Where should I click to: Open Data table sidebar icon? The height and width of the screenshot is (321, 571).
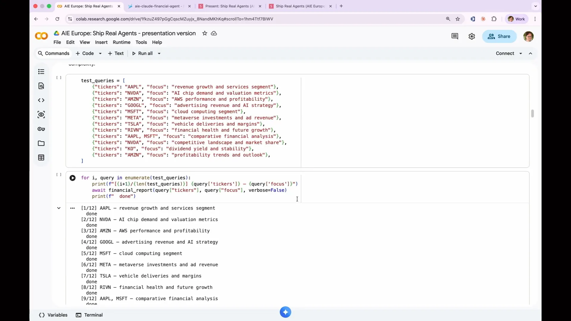41,158
